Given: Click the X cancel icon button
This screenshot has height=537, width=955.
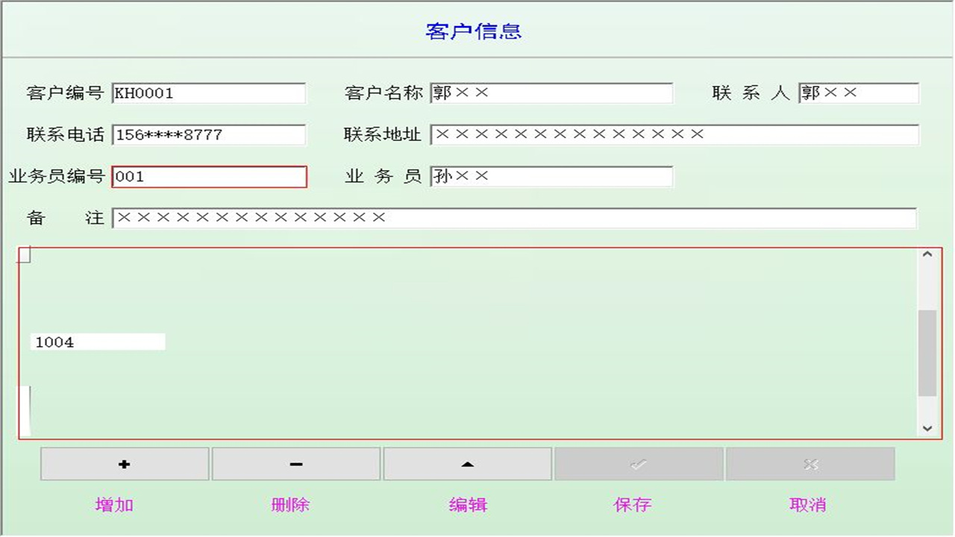Looking at the screenshot, I should [x=809, y=463].
